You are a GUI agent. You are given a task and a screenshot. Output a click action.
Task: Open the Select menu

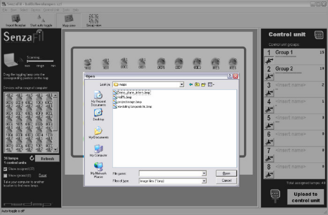pyautogui.click(x=24, y=10)
